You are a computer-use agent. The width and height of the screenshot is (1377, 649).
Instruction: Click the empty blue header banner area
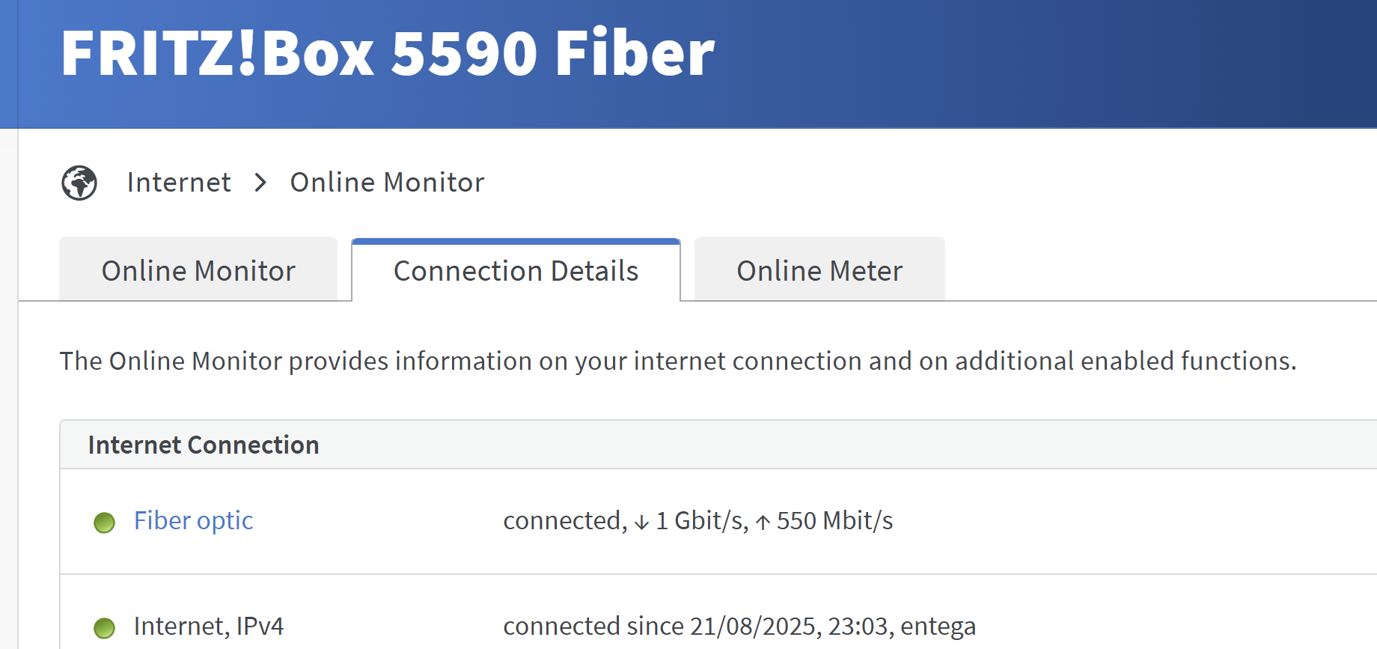(x=1048, y=64)
